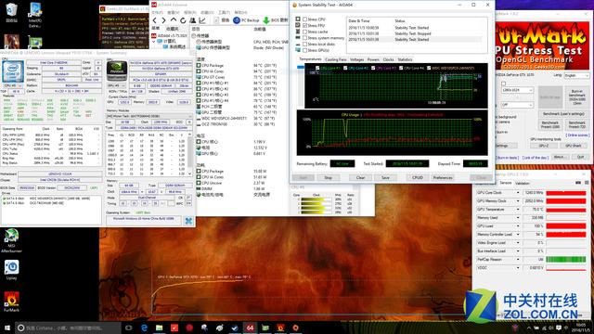Click the Cortana search box on taskbar
This screenshot has height=334, width=594.
point(68,328)
